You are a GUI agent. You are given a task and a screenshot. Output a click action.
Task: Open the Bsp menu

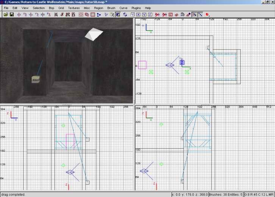coord(50,8)
